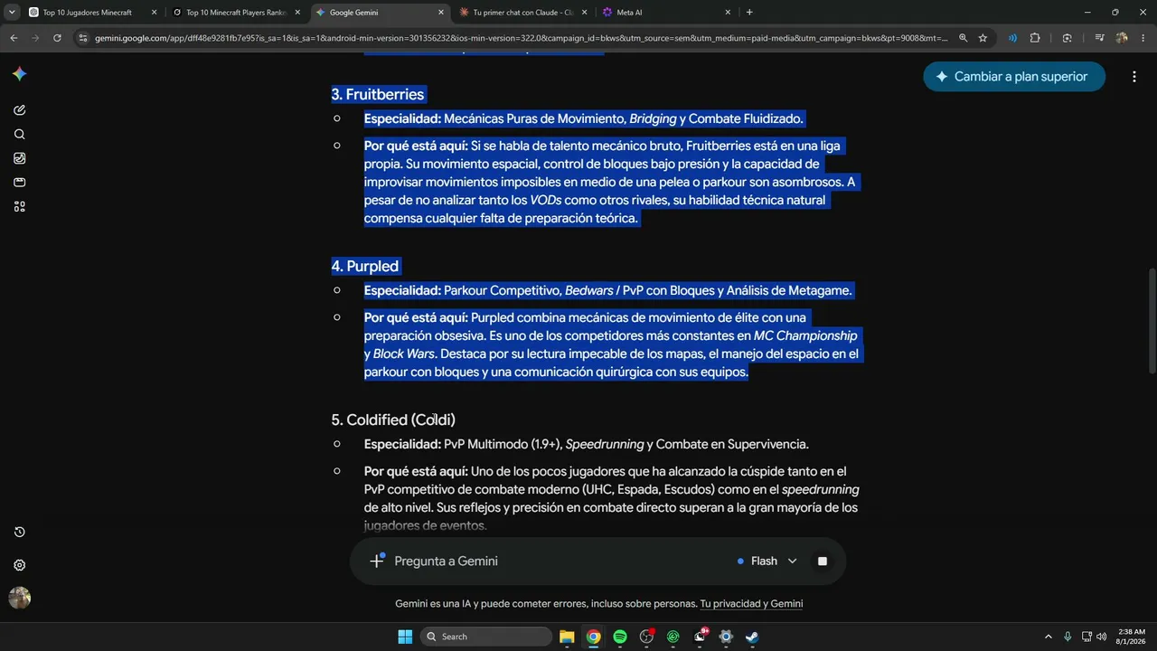This screenshot has width=1157, height=651.
Task: Open the Flash model selector dropdown
Action: click(767, 561)
